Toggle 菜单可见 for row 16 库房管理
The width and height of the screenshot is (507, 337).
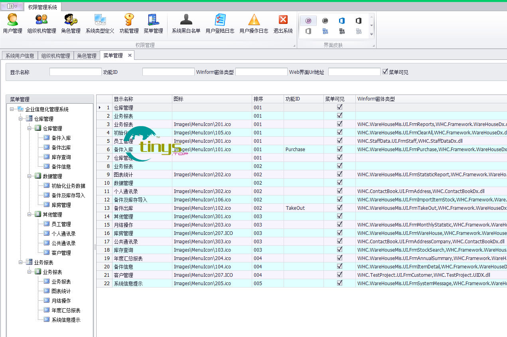(339, 233)
